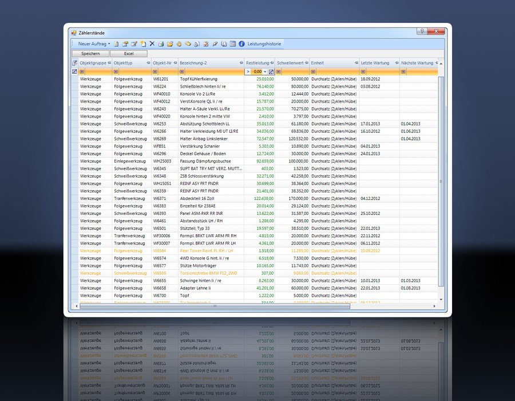Click the hand toolbar icon
The height and width of the screenshot is (401, 515).
click(179, 44)
